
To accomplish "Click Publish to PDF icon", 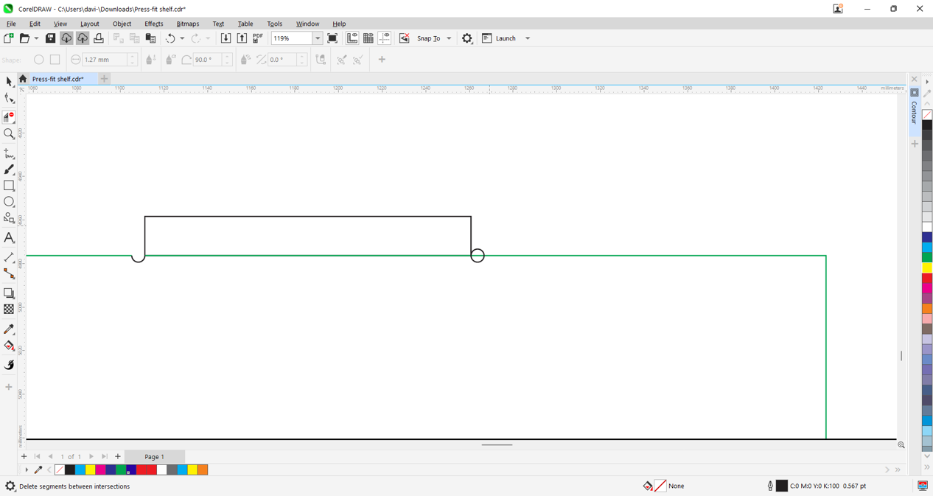I will point(258,38).
